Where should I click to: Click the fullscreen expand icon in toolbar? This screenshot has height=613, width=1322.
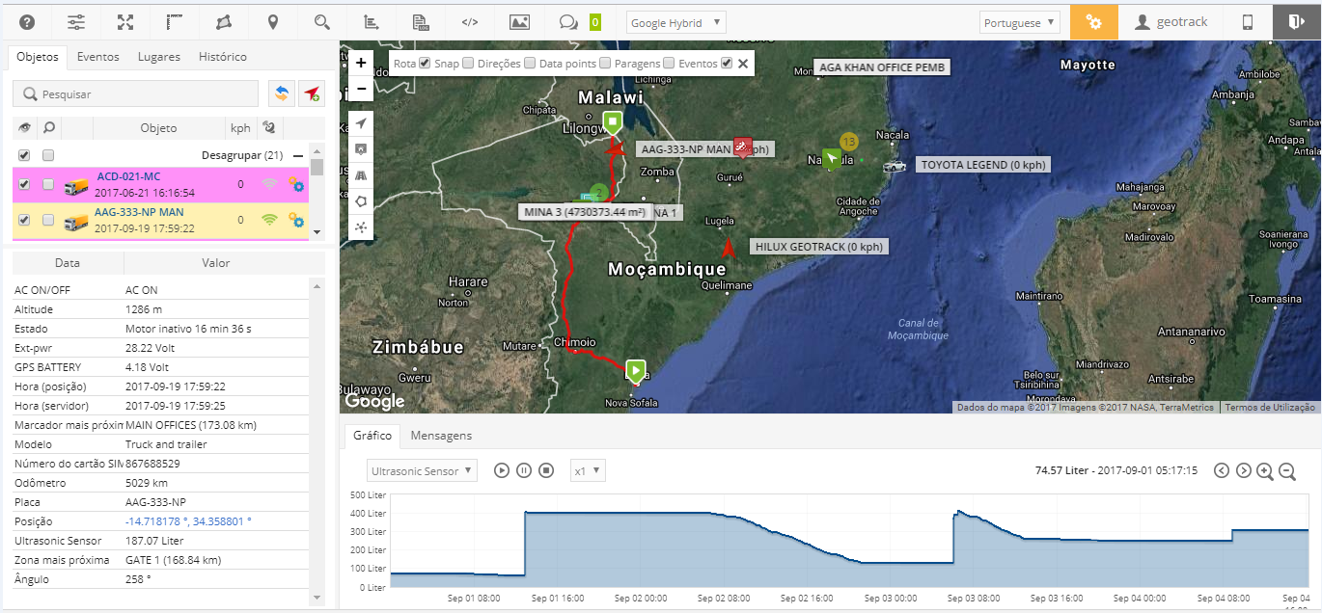point(125,21)
